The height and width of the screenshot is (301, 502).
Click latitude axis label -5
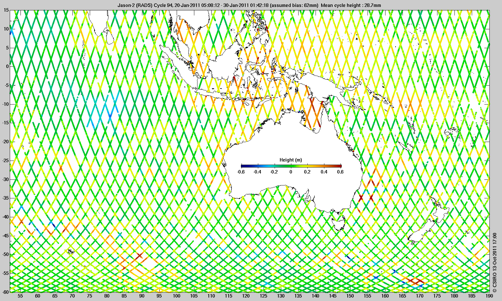(x=7, y=85)
